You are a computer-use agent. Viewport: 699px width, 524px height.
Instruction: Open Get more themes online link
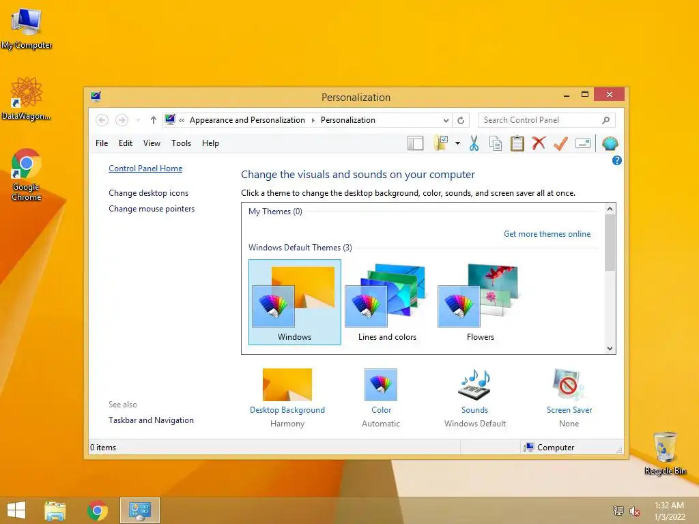tap(547, 234)
